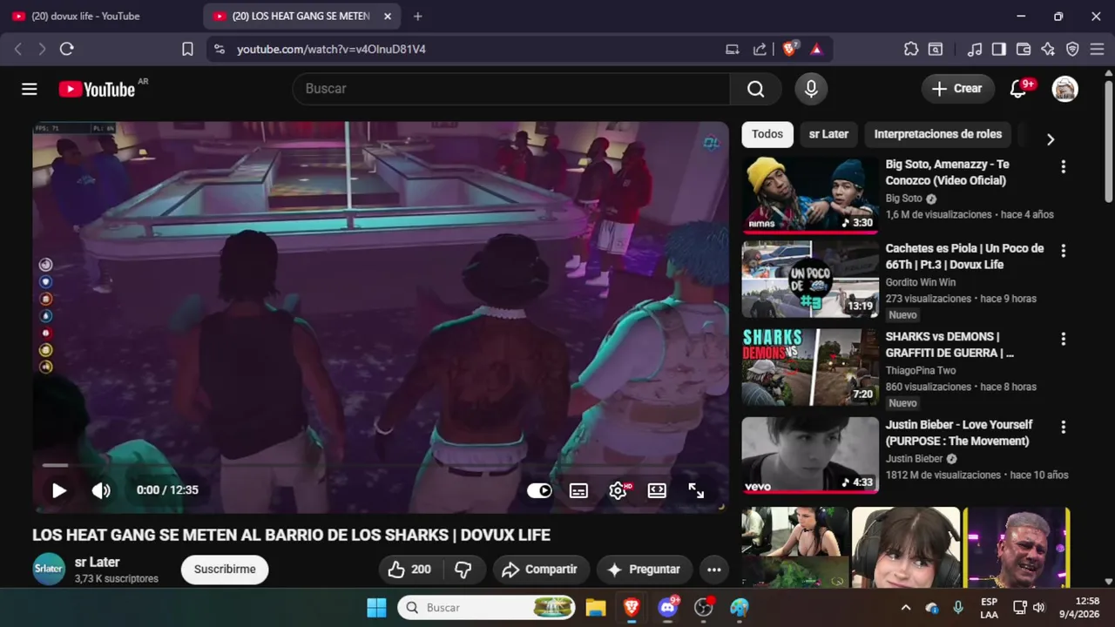Click the URL address bar

(470, 50)
